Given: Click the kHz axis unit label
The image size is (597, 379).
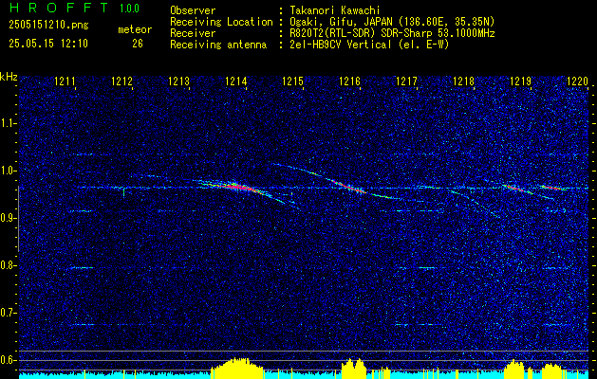Looking at the screenshot, I should [9, 77].
